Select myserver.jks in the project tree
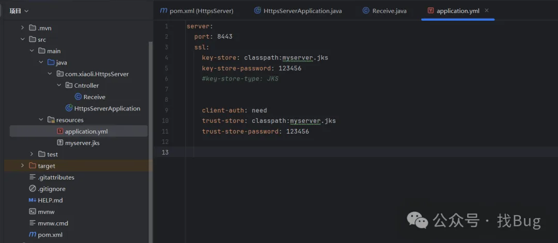Image resolution: width=558 pixels, height=243 pixels. tap(82, 143)
